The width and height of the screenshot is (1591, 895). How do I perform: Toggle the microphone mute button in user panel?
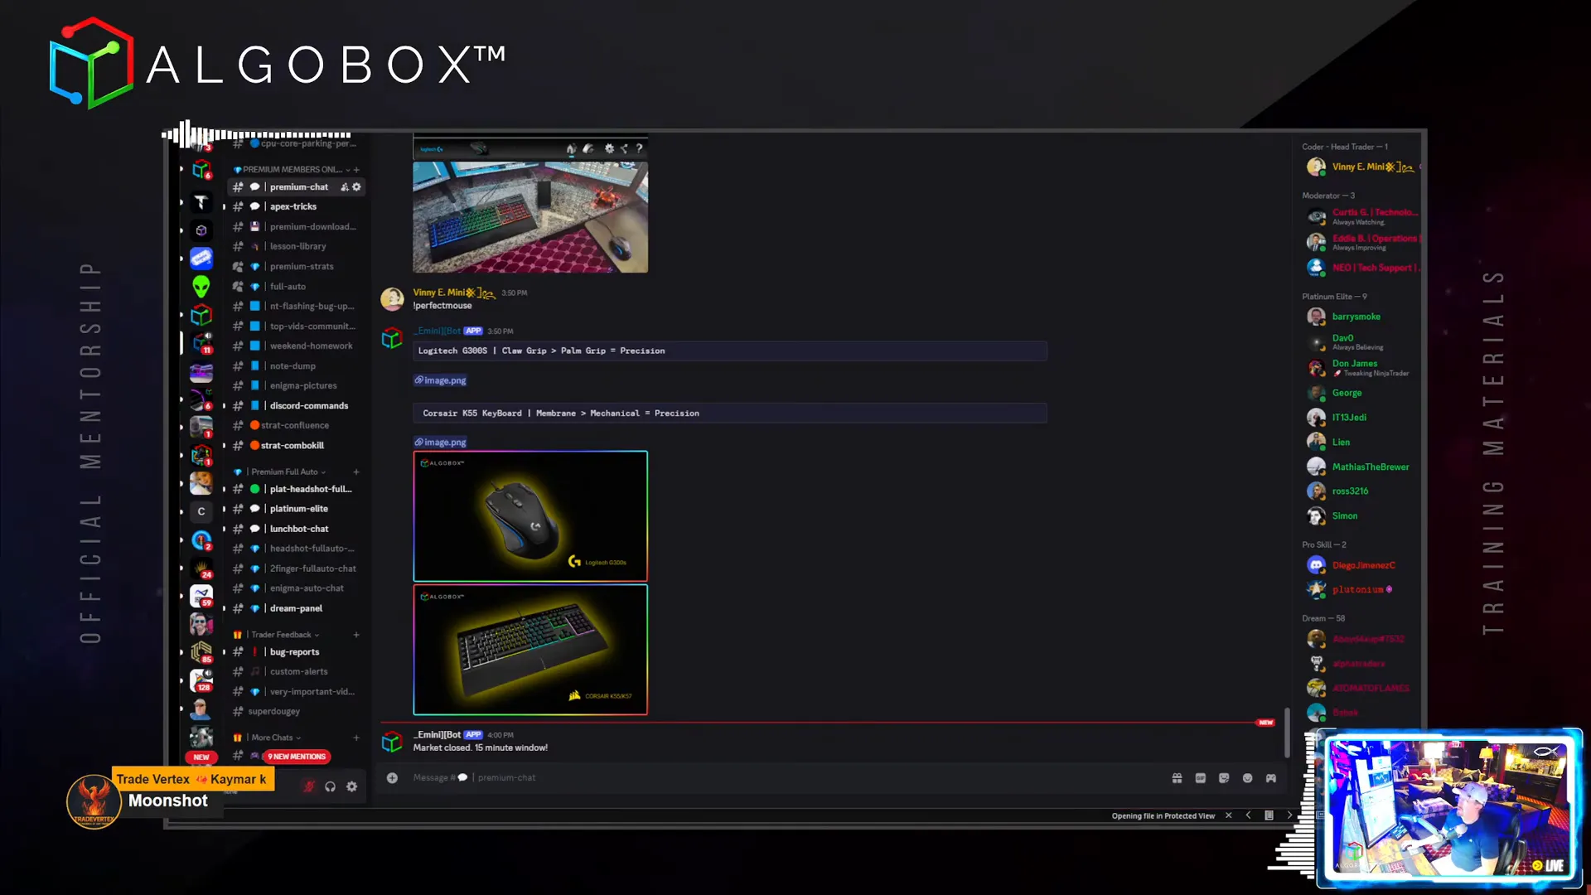point(309,786)
